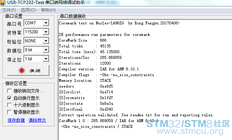Expand the 波特率 115200 dropdown arrow
This screenshot has height=140, width=232.
coord(46,32)
